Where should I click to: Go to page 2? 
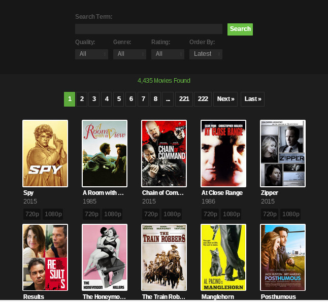click(82, 99)
